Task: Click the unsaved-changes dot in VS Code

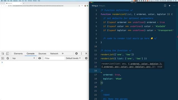Action: 170,6
